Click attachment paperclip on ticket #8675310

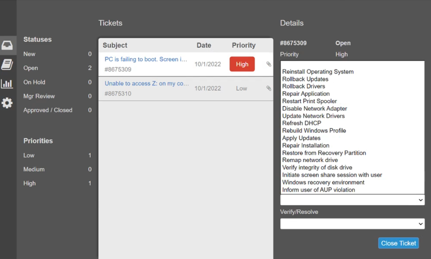[x=269, y=88]
